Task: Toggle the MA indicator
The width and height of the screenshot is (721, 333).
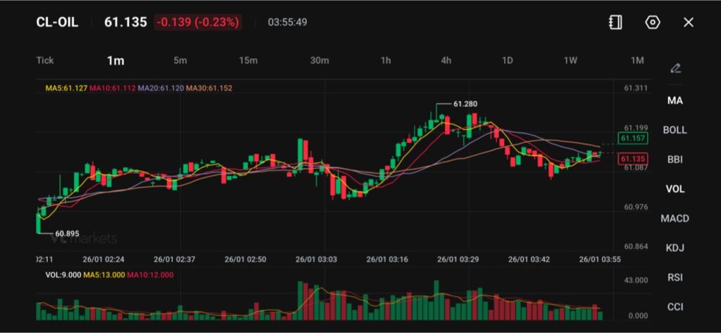Action: pos(675,100)
